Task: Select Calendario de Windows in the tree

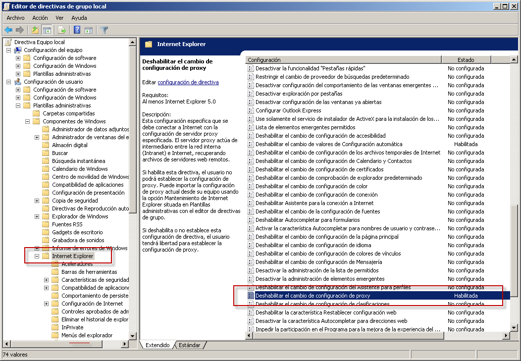Action: (x=80, y=169)
